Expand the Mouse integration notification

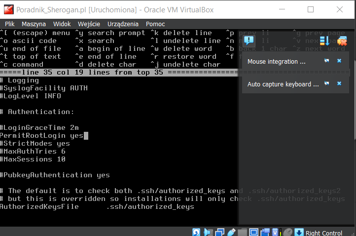pos(276,62)
